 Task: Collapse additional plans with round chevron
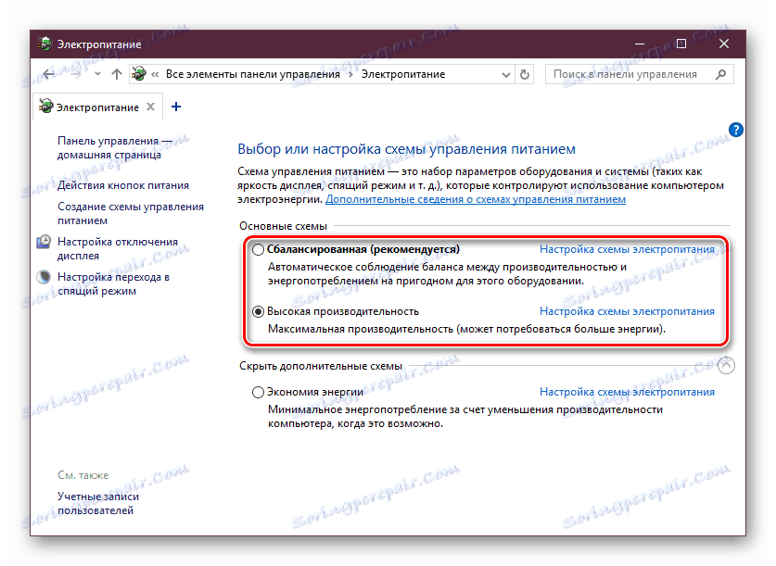pos(726,366)
